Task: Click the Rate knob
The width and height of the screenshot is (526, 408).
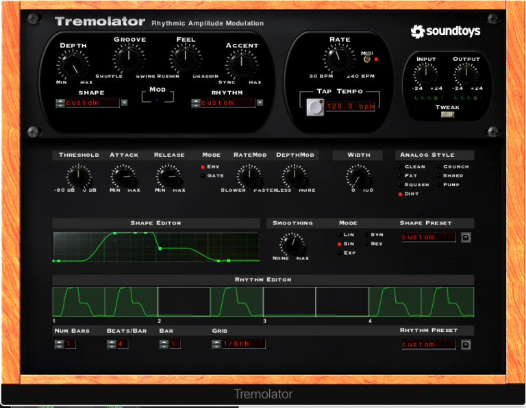Action: (338, 60)
